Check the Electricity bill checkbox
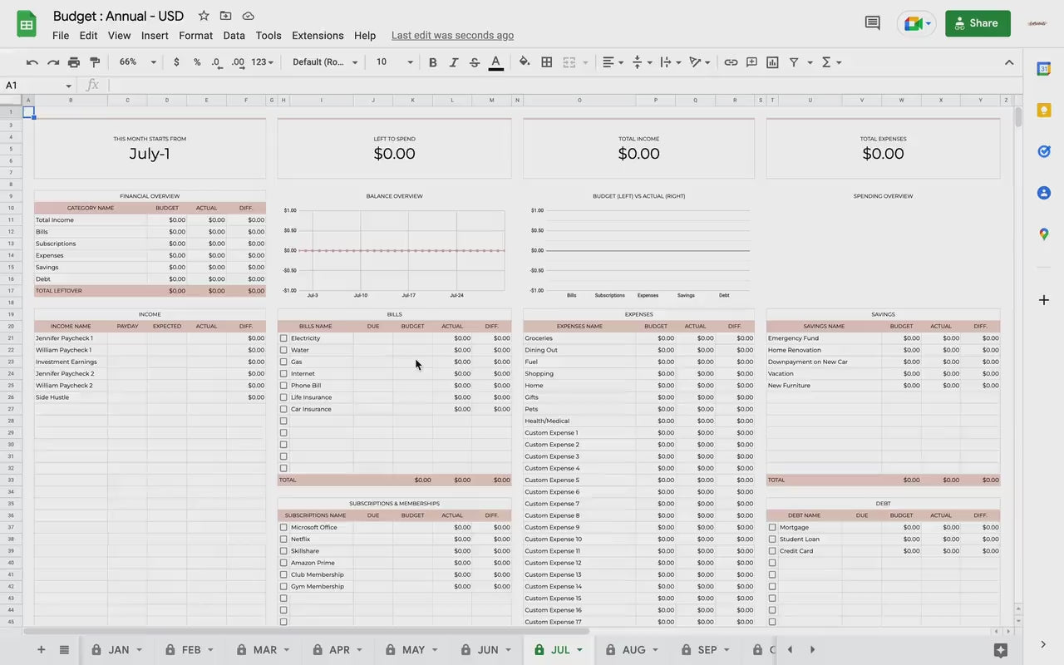This screenshot has width=1064, height=665. pos(283,338)
